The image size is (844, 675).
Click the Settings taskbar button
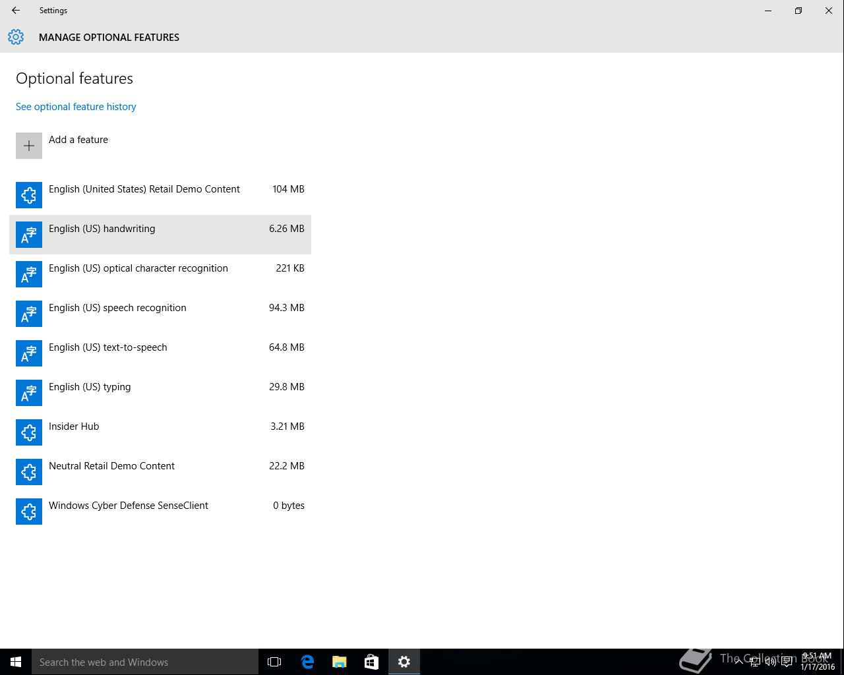pos(404,662)
